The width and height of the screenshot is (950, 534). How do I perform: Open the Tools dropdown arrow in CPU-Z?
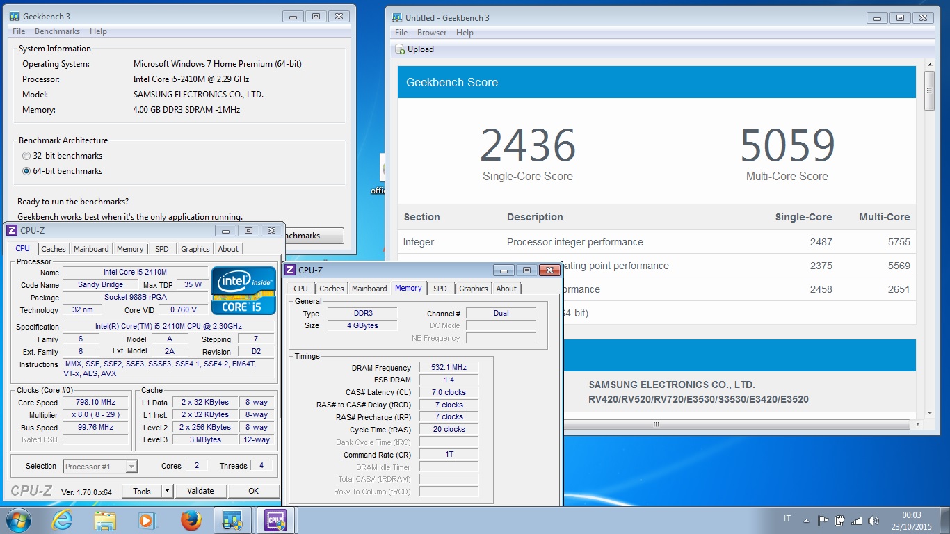pos(167,491)
